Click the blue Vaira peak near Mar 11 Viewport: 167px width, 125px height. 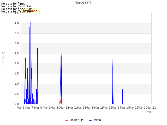pos(61,53)
